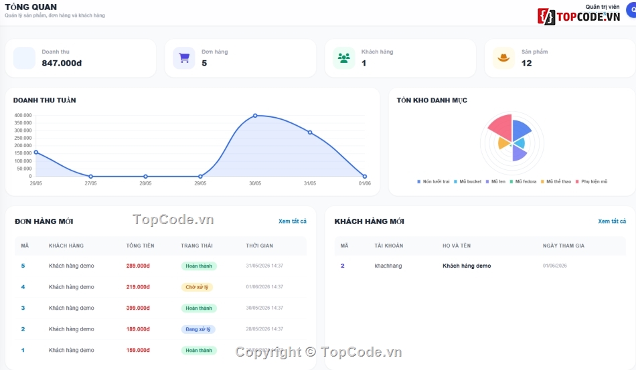The image size is (636, 370).
Task: Open 'Xem tất cả' for Đơn hàng mới
Action: (293, 221)
